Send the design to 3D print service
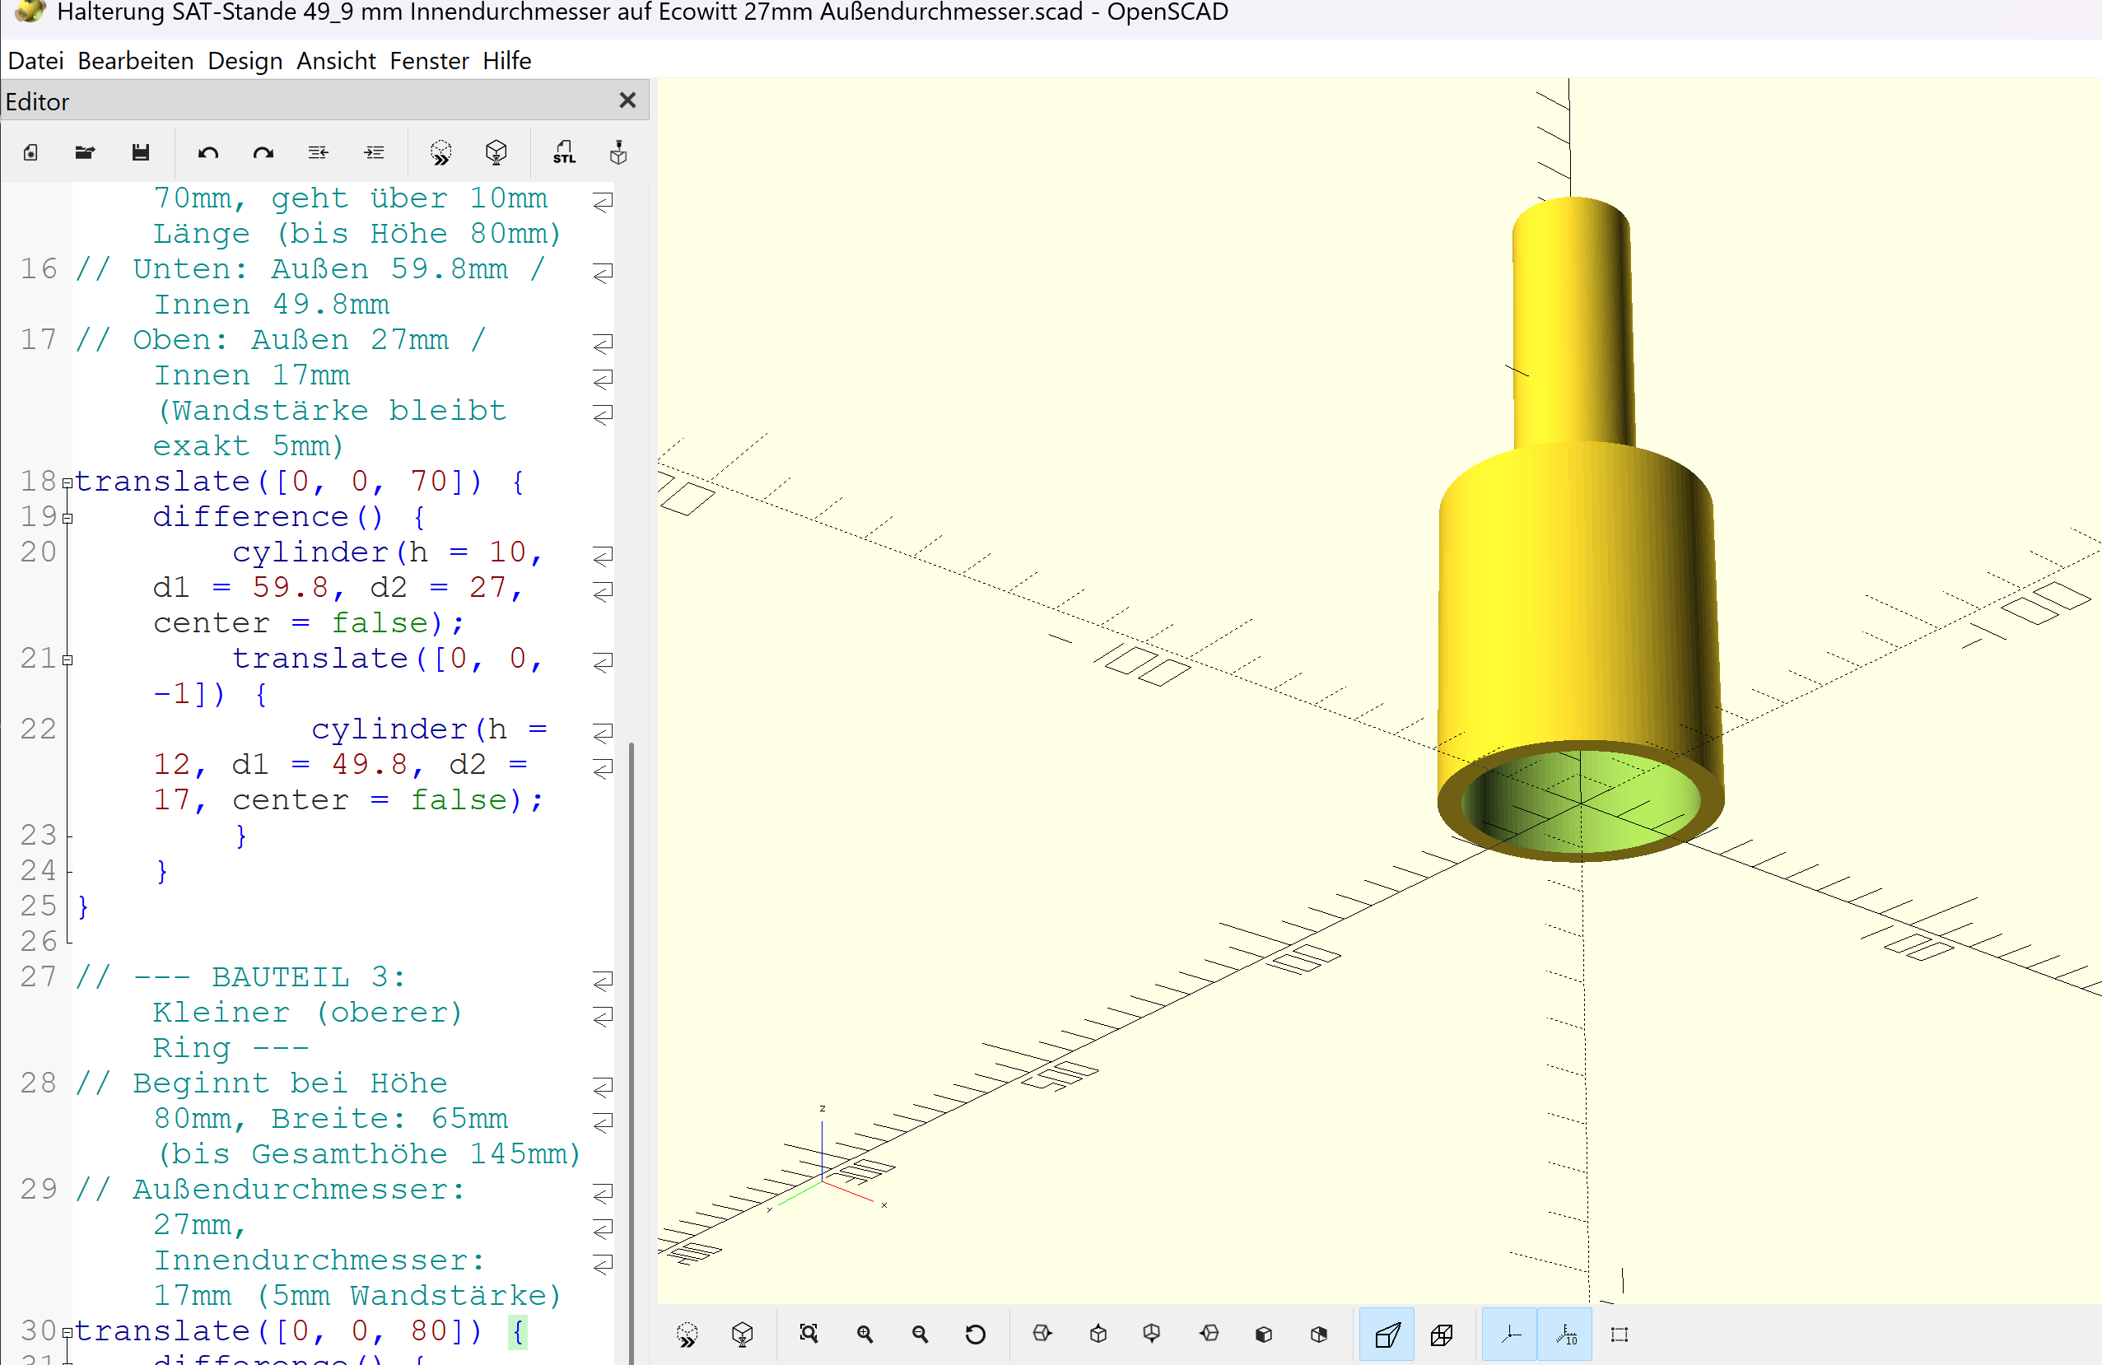 pos(619,151)
